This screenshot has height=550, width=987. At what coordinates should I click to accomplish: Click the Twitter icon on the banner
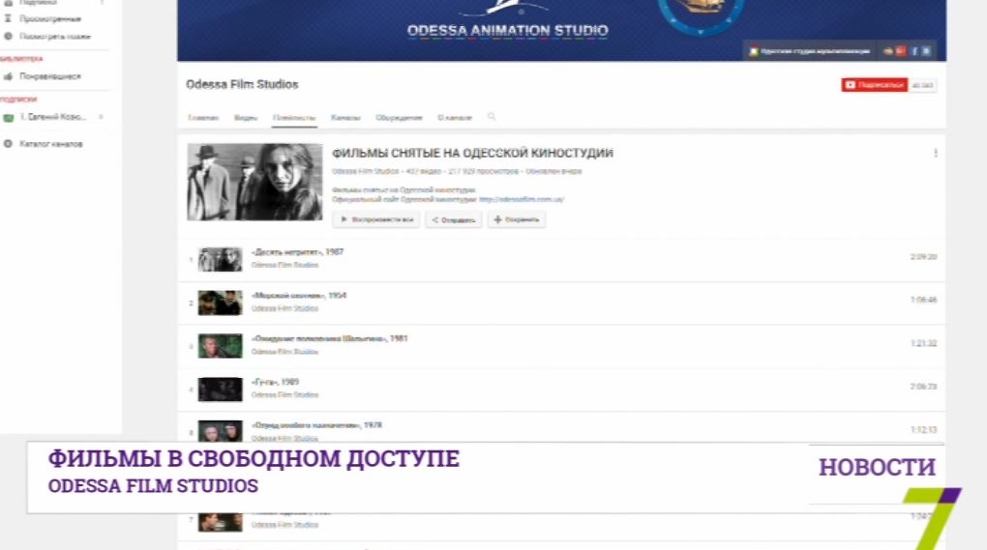point(927,51)
